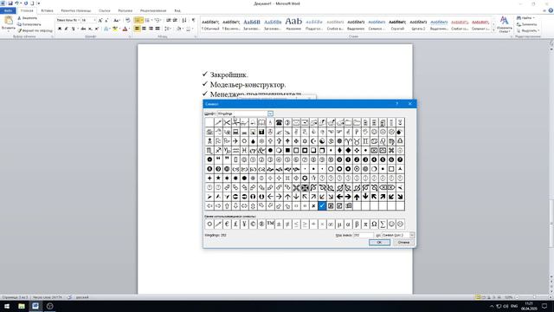Image resolution: width=554 pixels, height=312 pixels.
Task: Click Отмена in the Symbol dialog
Action: click(403, 243)
